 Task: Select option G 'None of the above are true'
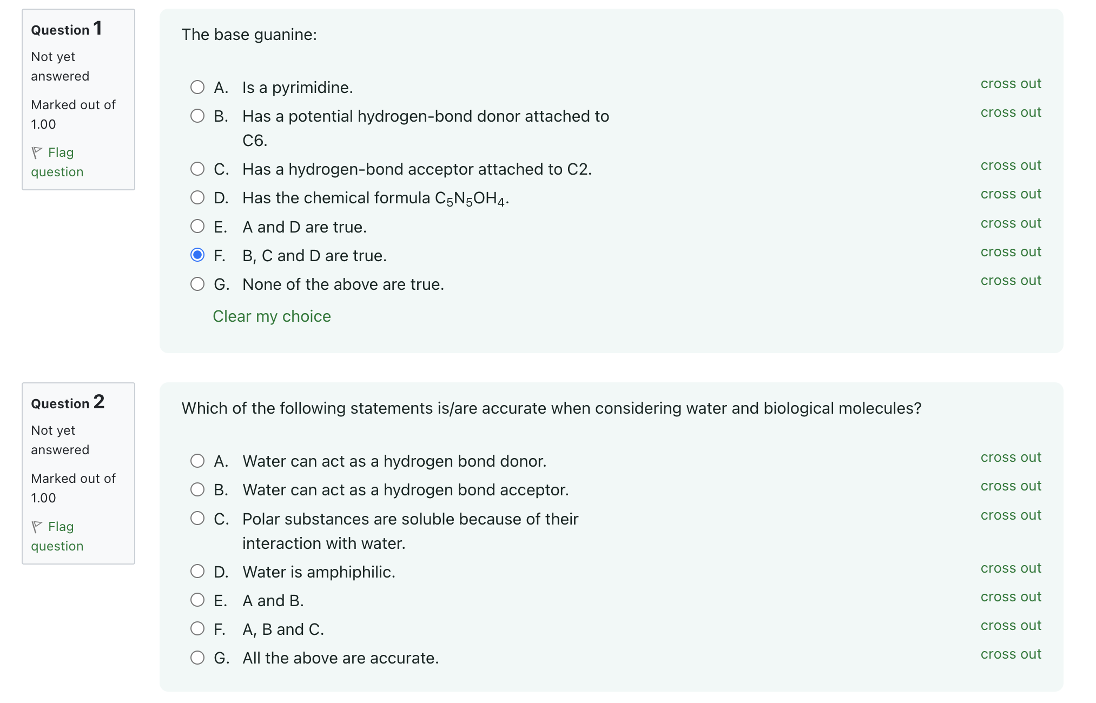coord(197,283)
